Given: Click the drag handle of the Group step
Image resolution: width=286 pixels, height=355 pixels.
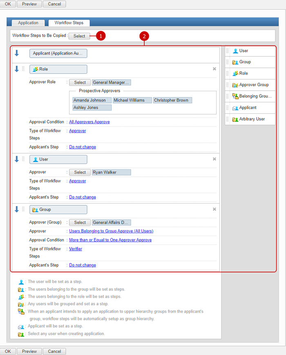Looking at the screenshot, I should [x=23, y=209].
